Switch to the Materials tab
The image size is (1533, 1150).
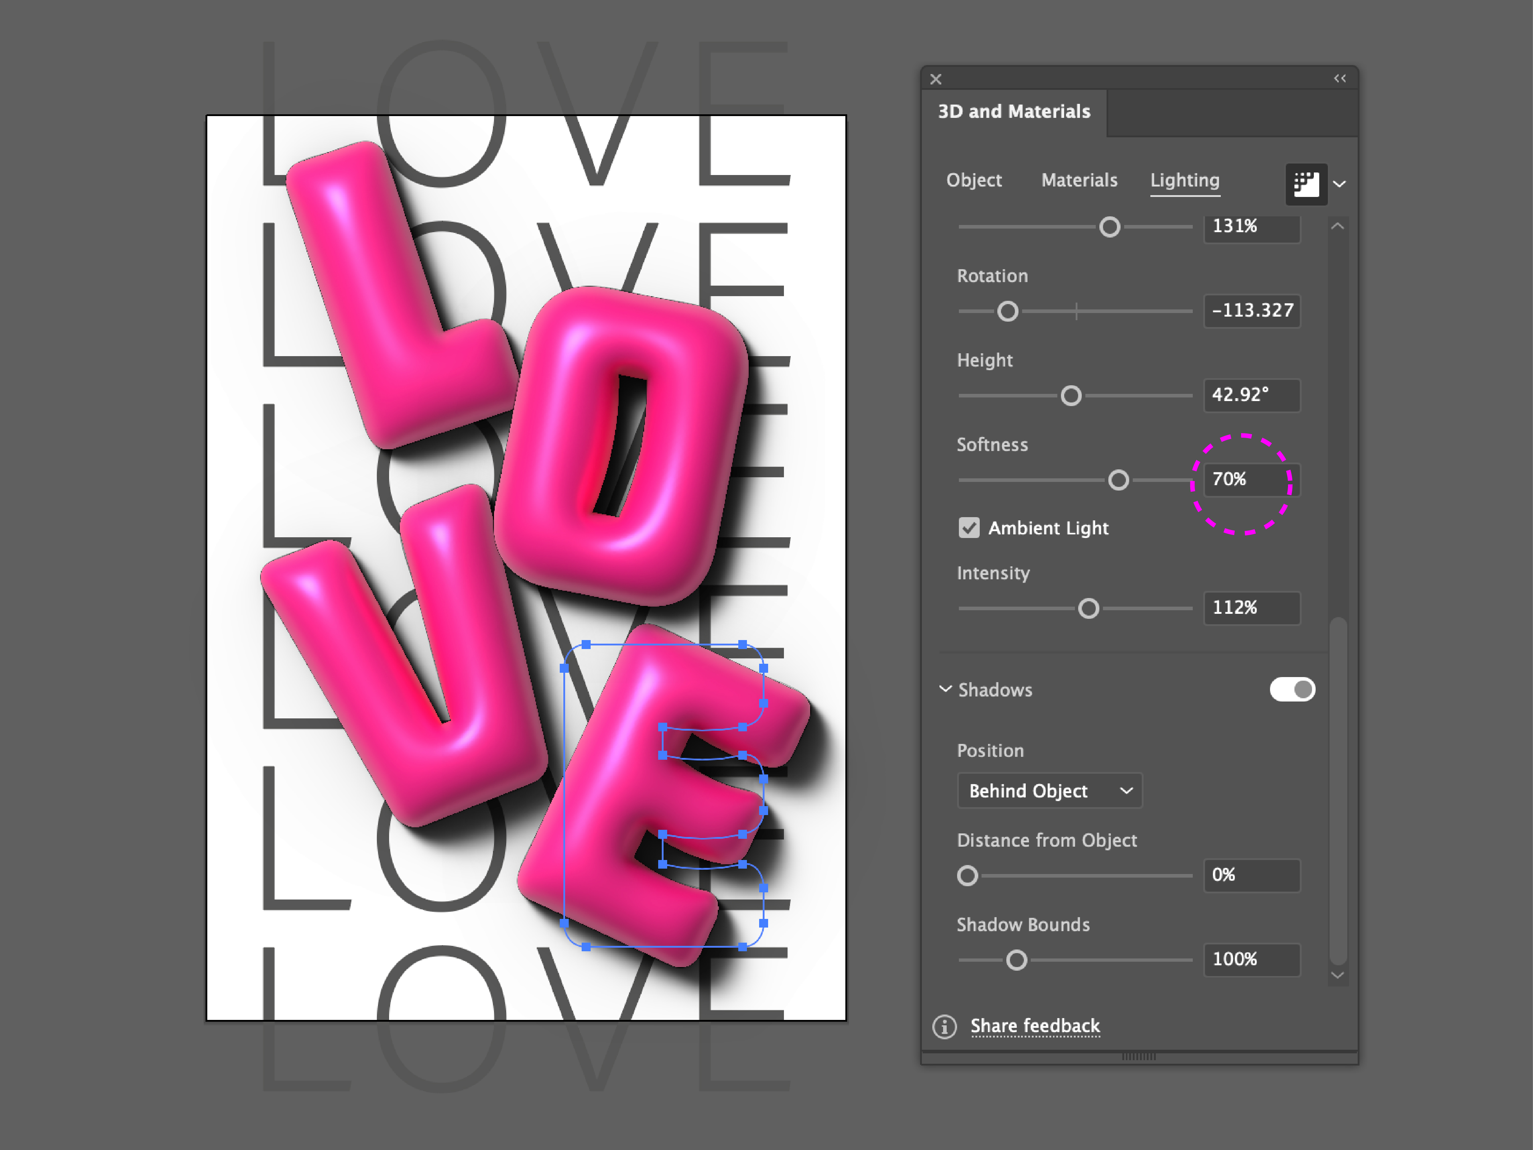[x=1079, y=180]
